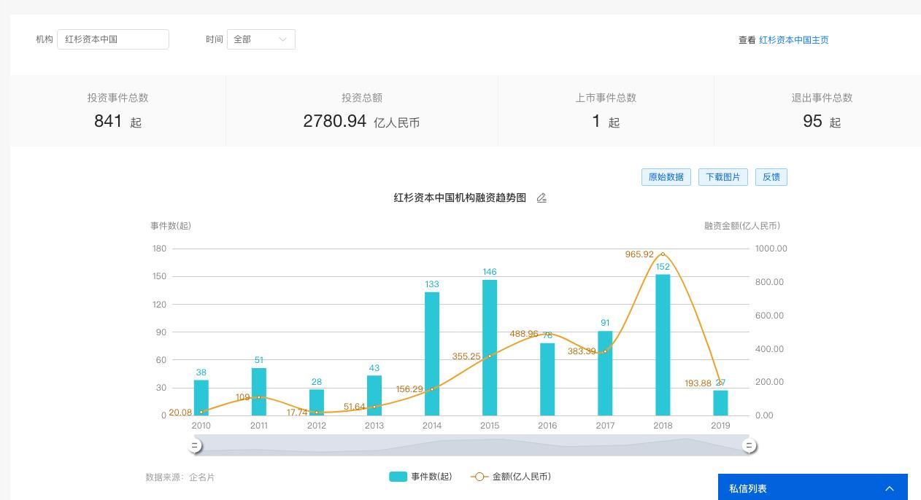The image size is (921, 500).
Task: Click the 下载图片 button
Action: 722,177
